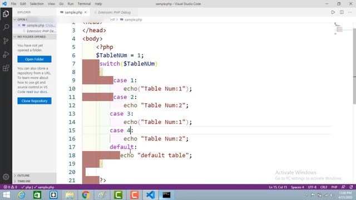The height and width of the screenshot is (200, 356).
Task: Expand the Outline section
Action: click(x=34, y=176)
